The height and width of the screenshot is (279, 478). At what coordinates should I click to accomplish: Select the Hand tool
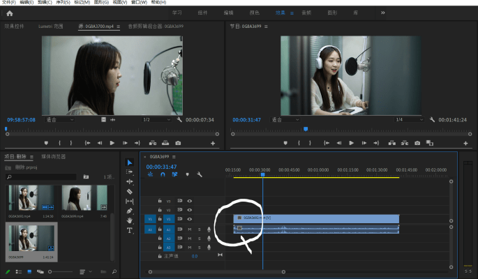(129, 220)
